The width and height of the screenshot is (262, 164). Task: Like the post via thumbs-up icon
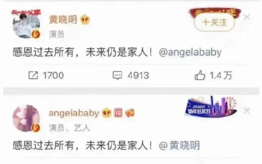point(200,75)
